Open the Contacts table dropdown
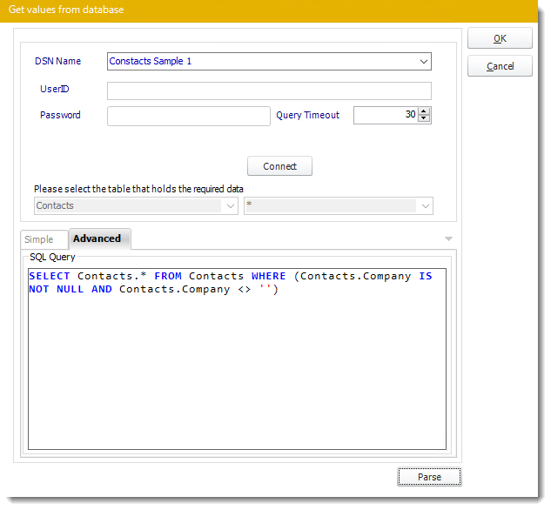 click(x=230, y=205)
